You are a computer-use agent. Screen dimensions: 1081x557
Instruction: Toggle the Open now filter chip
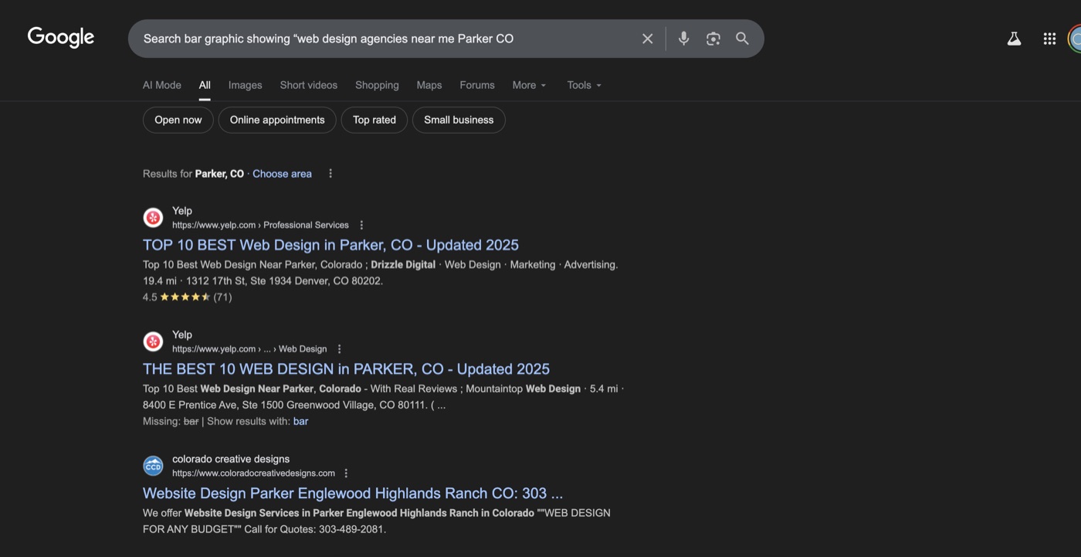178,120
